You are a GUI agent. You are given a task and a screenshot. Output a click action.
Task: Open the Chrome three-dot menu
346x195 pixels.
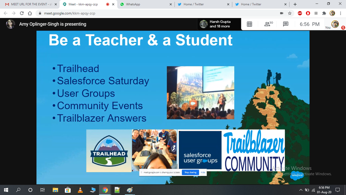point(341,13)
